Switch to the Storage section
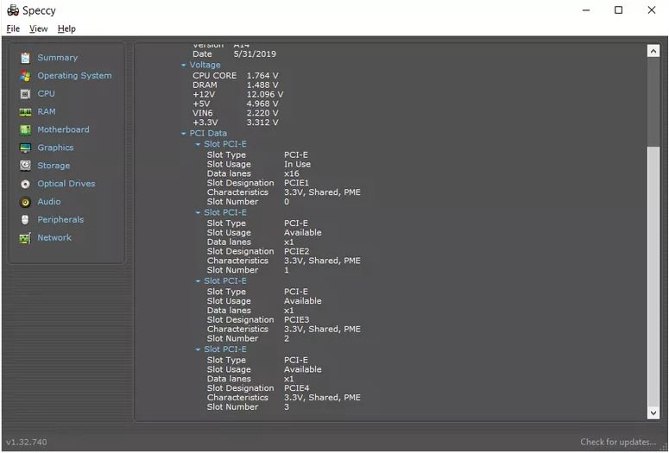Image resolution: width=669 pixels, height=453 pixels. coord(54,166)
